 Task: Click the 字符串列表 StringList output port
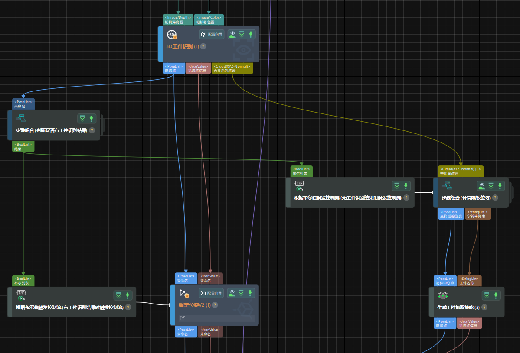(478, 214)
